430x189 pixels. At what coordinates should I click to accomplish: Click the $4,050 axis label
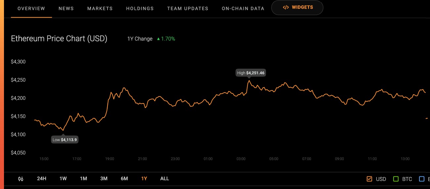click(x=18, y=153)
